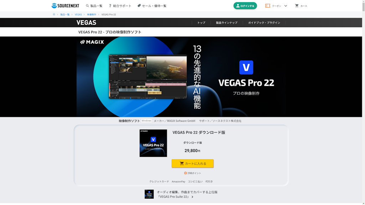This screenshot has height=205, width=365.
Task: Open the VEGAS Pro Suite 22 arrow
Action: point(192,197)
